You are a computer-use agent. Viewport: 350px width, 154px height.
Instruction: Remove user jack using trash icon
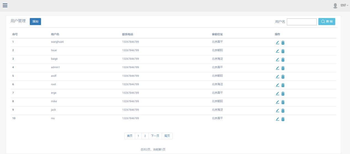pyautogui.click(x=283, y=111)
